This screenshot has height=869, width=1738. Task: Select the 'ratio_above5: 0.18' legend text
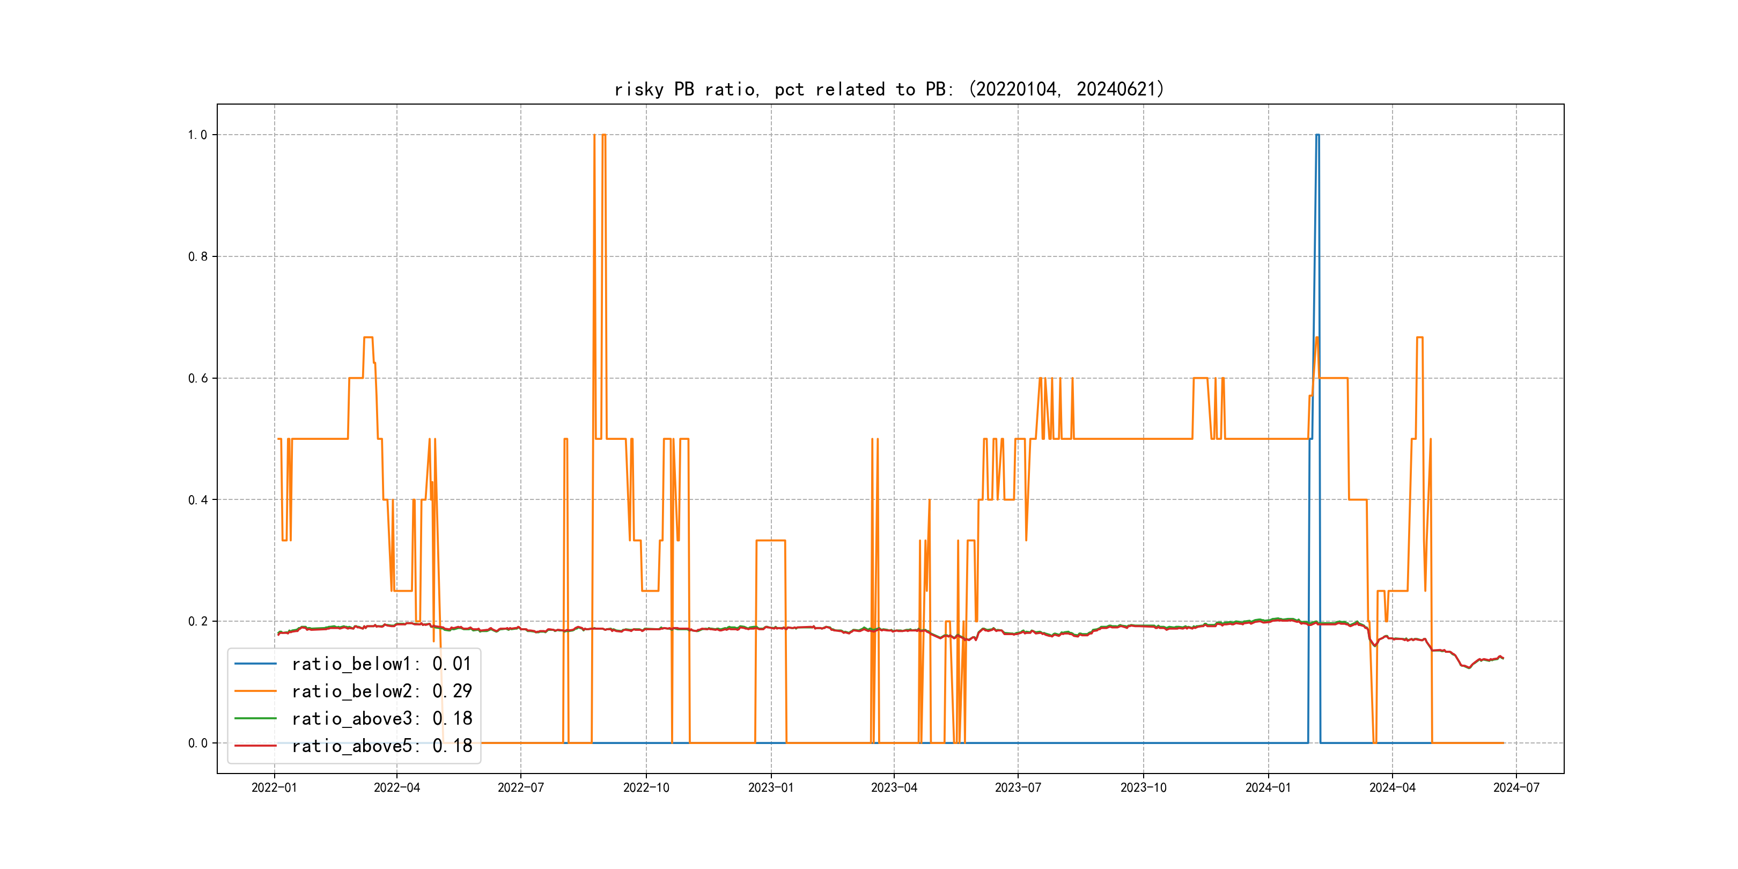click(x=381, y=746)
